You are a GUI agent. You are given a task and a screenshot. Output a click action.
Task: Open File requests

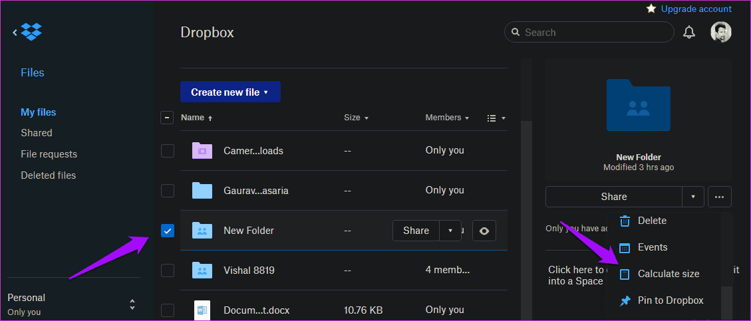click(x=49, y=155)
